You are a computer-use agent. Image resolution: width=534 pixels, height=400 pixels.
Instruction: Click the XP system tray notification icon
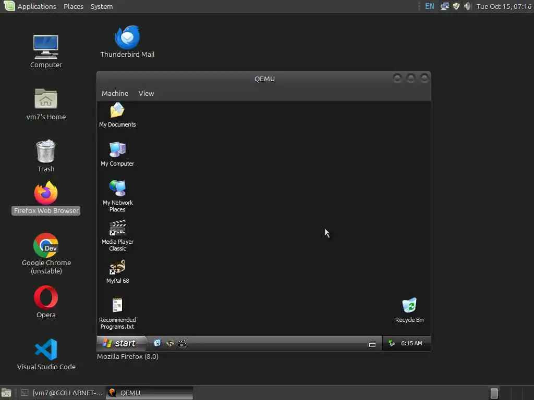[x=392, y=343]
